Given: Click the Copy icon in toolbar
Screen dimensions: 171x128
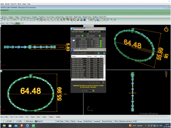Looking at the screenshot, I should click(x=8, y=20).
